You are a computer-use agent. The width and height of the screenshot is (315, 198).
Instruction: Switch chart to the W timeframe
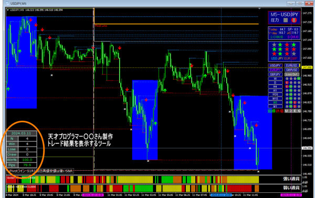(276, 79)
